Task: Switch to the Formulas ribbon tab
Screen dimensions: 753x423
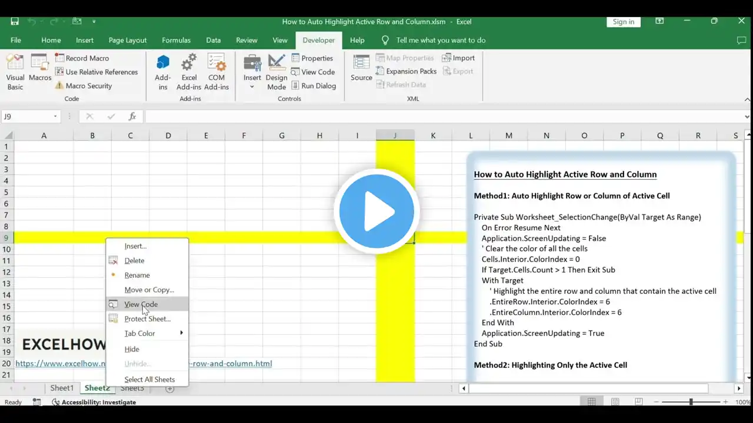Action: pos(176,41)
